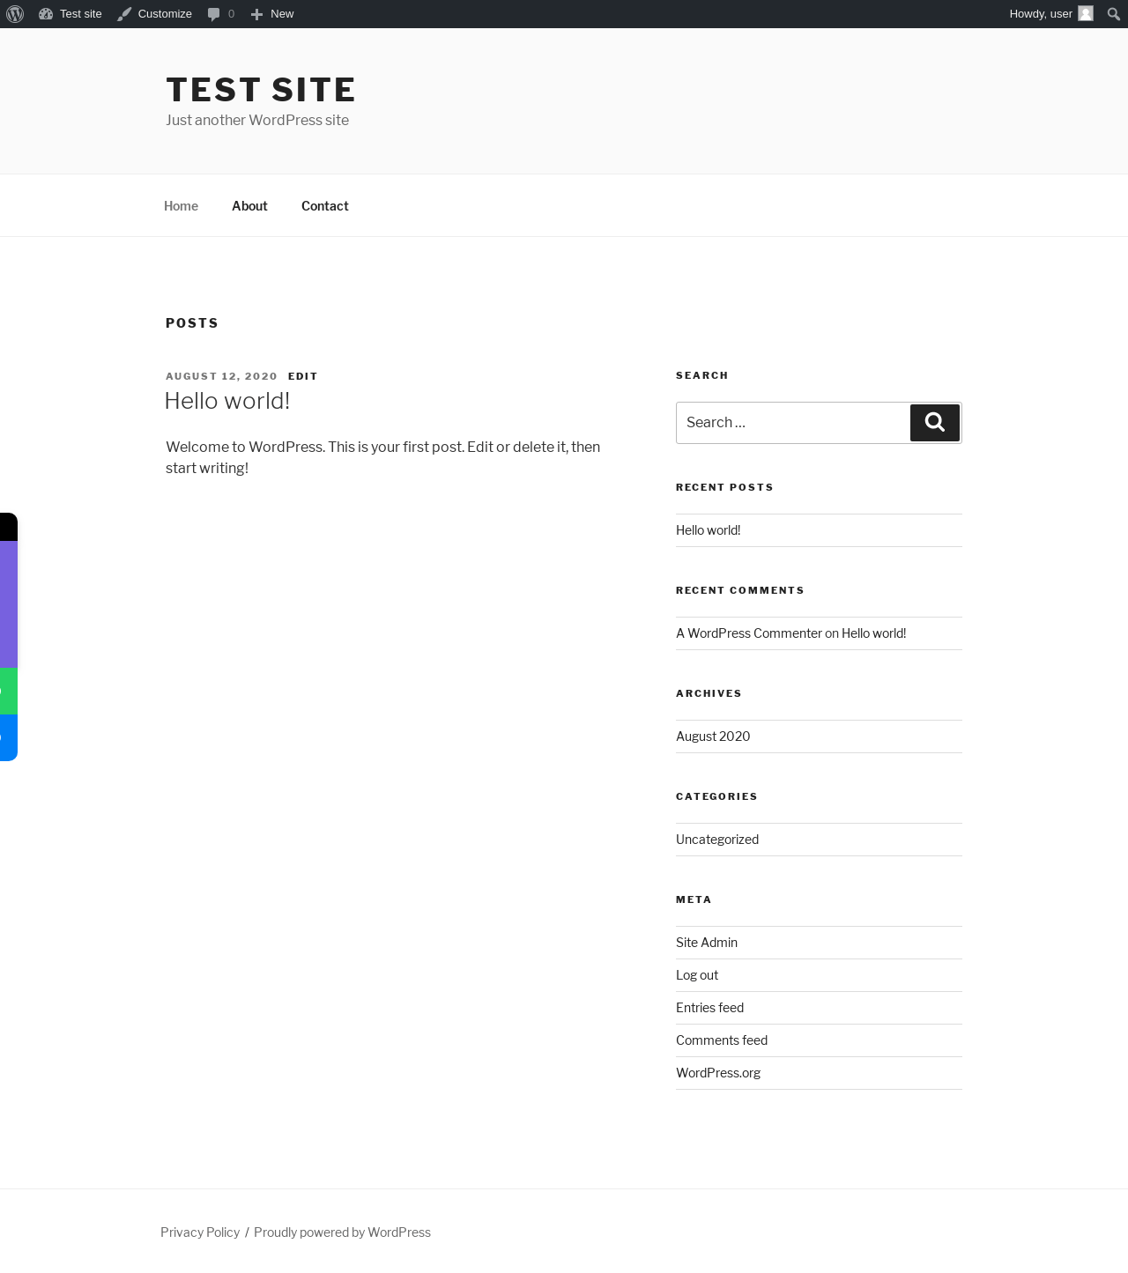Image resolution: width=1128 pixels, height=1273 pixels.
Task: Click the user avatar next to Howdy
Action: click(x=1086, y=14)
